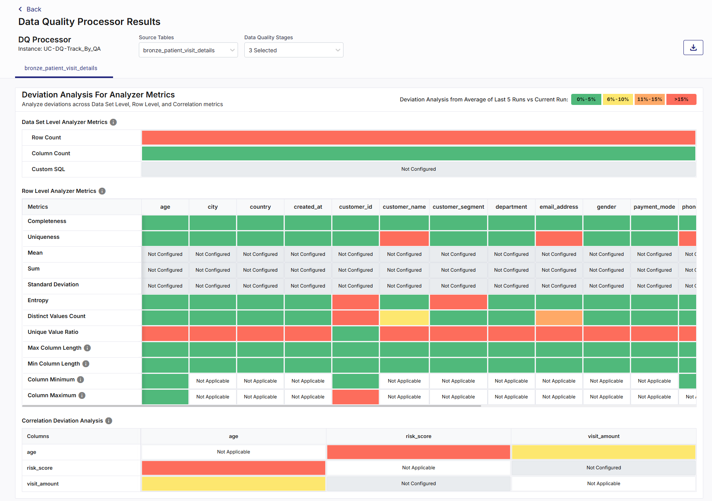
Task: Click the red >15% legend swatch
Action: pos(681,99)
